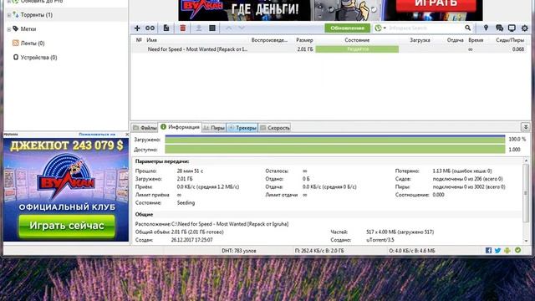Close the sidebar advertisement with X
This screenshot has height=301, width=535.
(127, 135)
